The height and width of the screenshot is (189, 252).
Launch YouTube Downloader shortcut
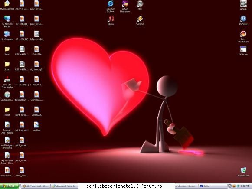(7, 82)
